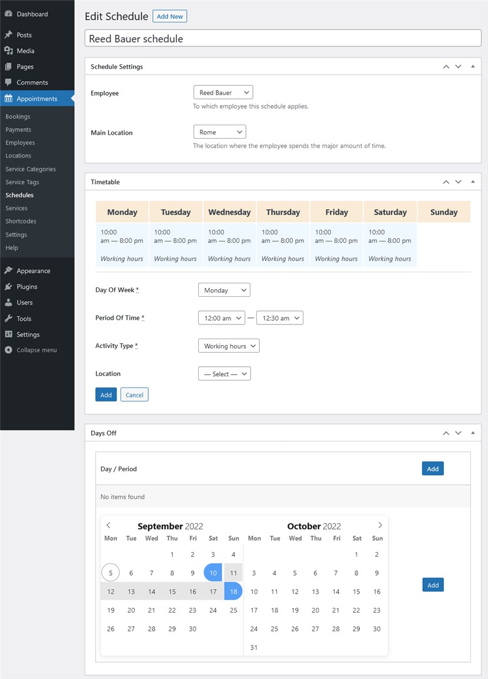Viewport: 488px width, 679px height.
Task: Open the Employee dropdown
Action: [223, 93]
